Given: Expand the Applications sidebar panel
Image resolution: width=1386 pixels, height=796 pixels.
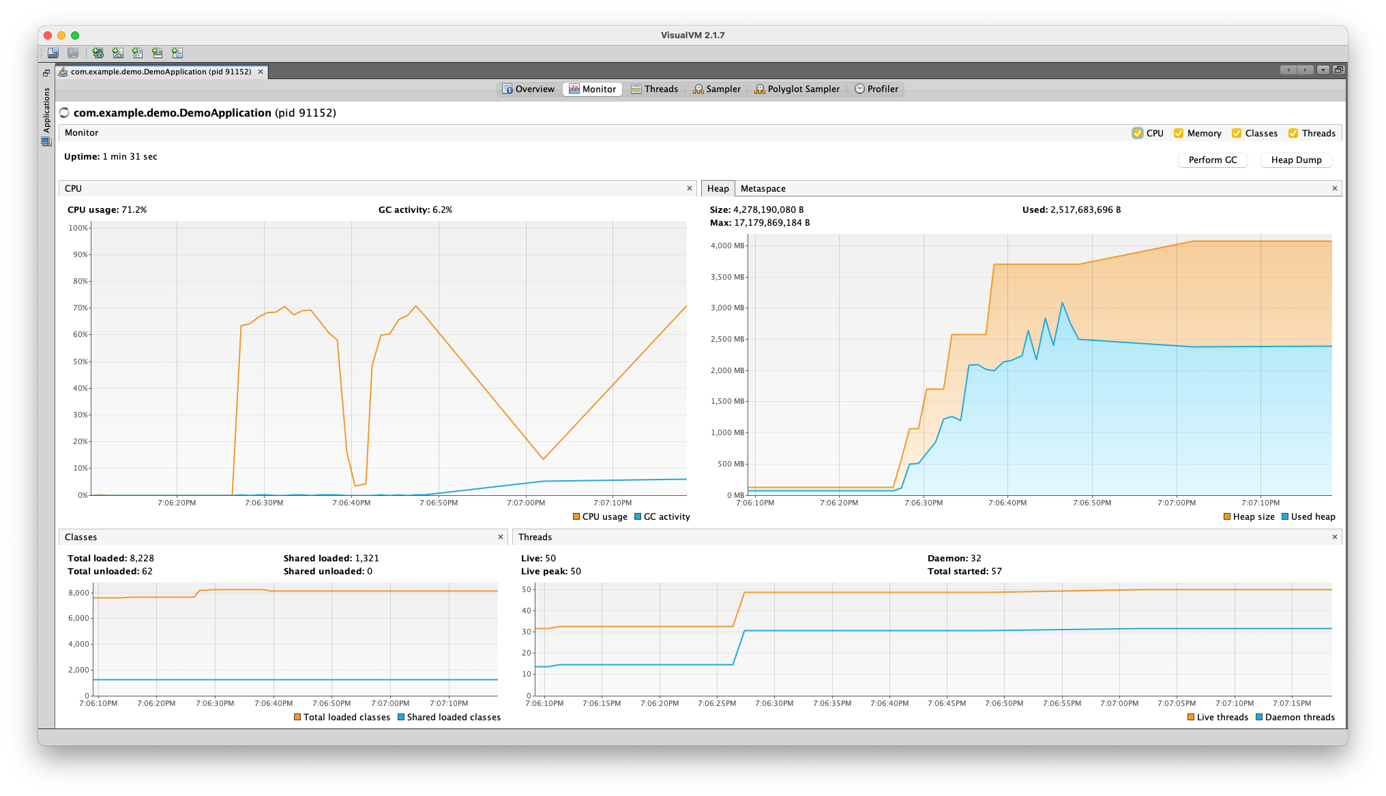Looking at the screenshot, I should coord(46,113).
